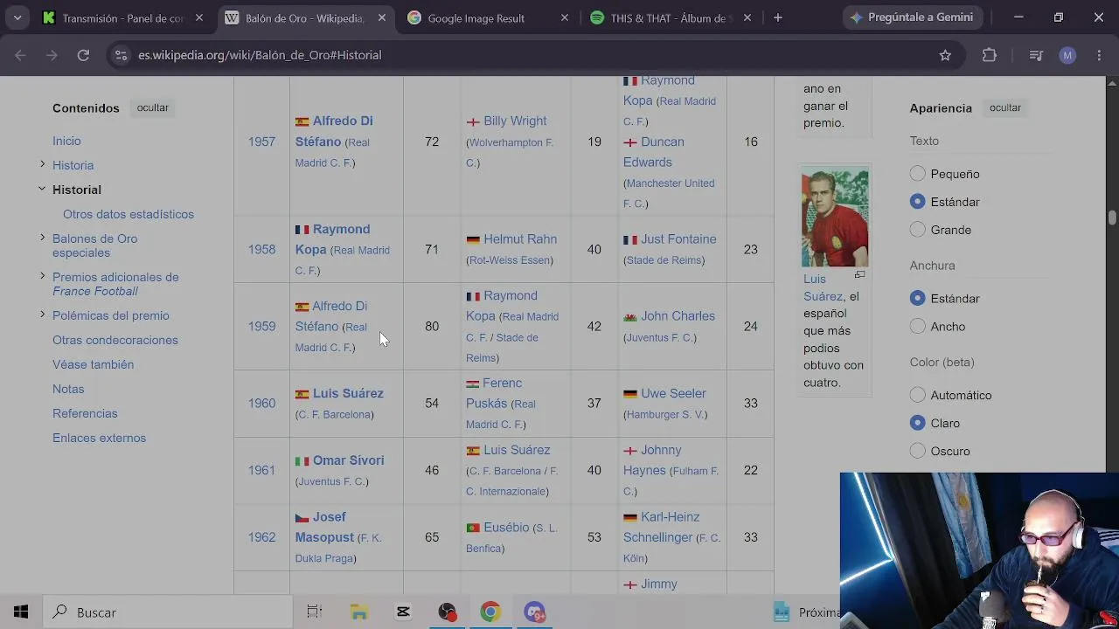Select Estándar under Anchura
The image size is (1119, 629).
click(917, 298)
